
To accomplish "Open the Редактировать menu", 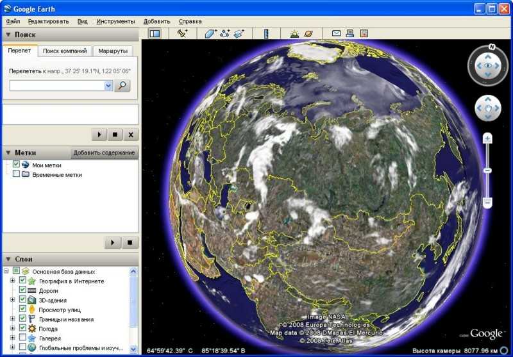I will 49,22.
